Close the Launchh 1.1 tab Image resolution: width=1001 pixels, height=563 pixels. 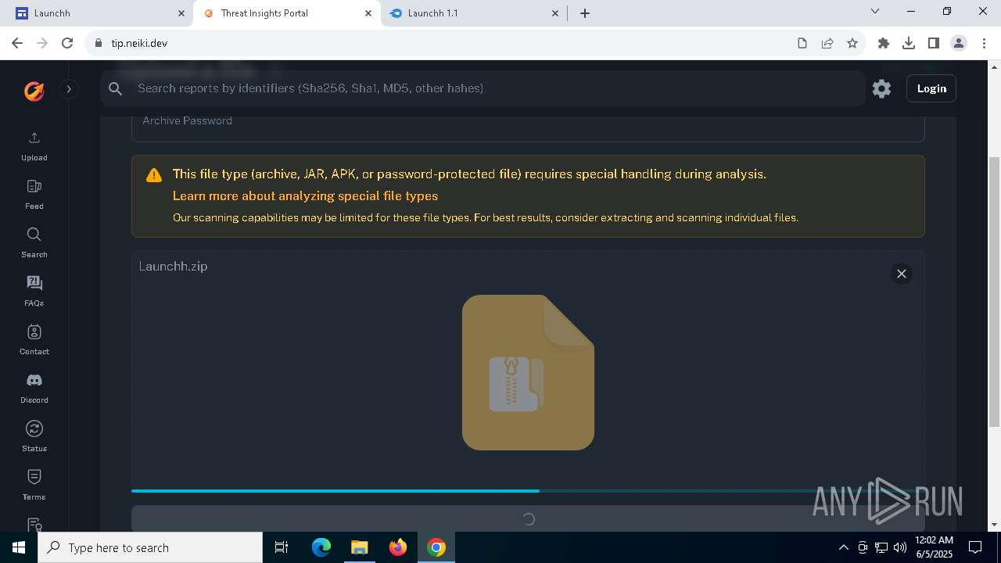click(x=555, y=13)
